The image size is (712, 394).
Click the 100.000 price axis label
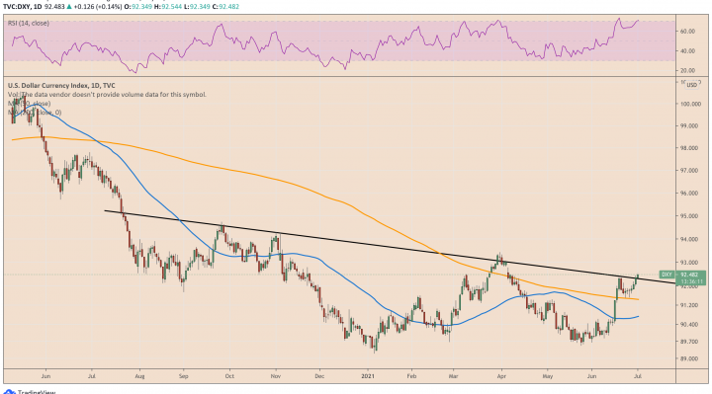tap(690, 104)
